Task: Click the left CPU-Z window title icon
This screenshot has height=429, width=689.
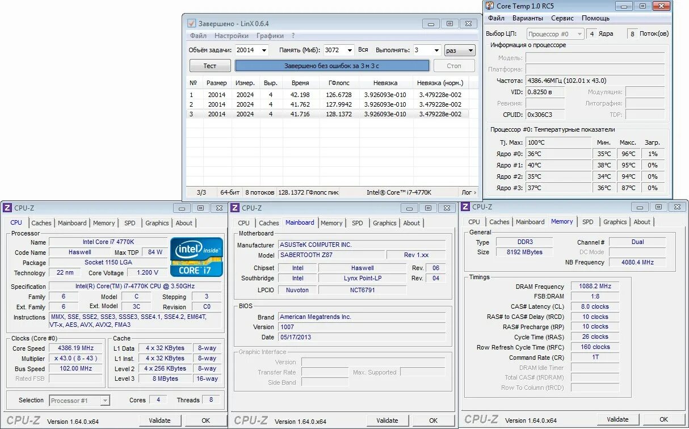Action: [7, 208]
